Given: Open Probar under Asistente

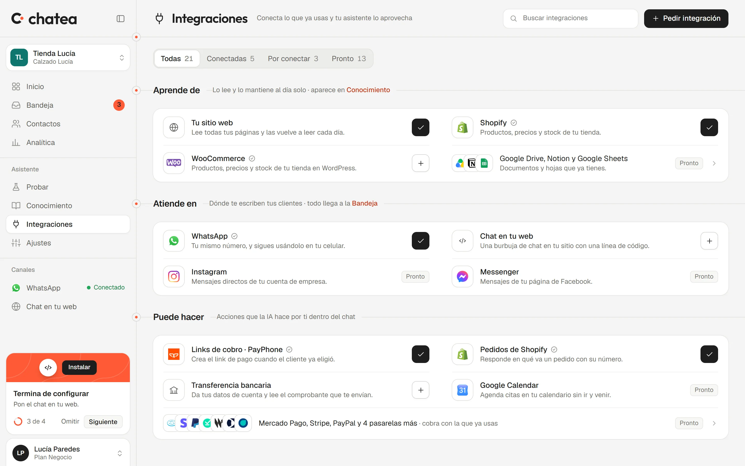Looking at the screenshot, I should [68, 187].
